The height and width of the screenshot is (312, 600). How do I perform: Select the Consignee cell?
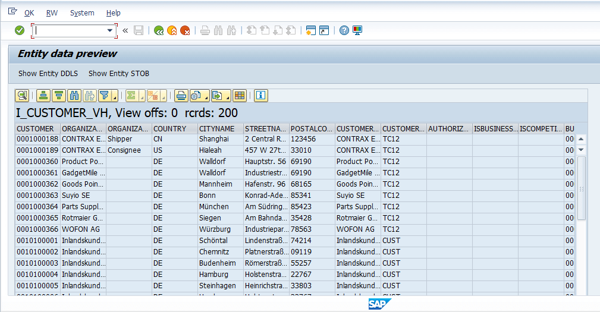pyautogui.click(x=129, y=150)
